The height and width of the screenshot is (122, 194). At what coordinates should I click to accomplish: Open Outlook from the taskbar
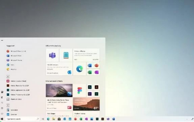(65, 119)
